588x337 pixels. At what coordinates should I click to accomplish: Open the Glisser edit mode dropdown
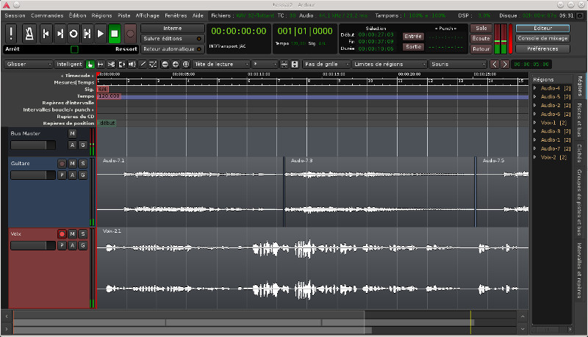click(x=27, y=65)
